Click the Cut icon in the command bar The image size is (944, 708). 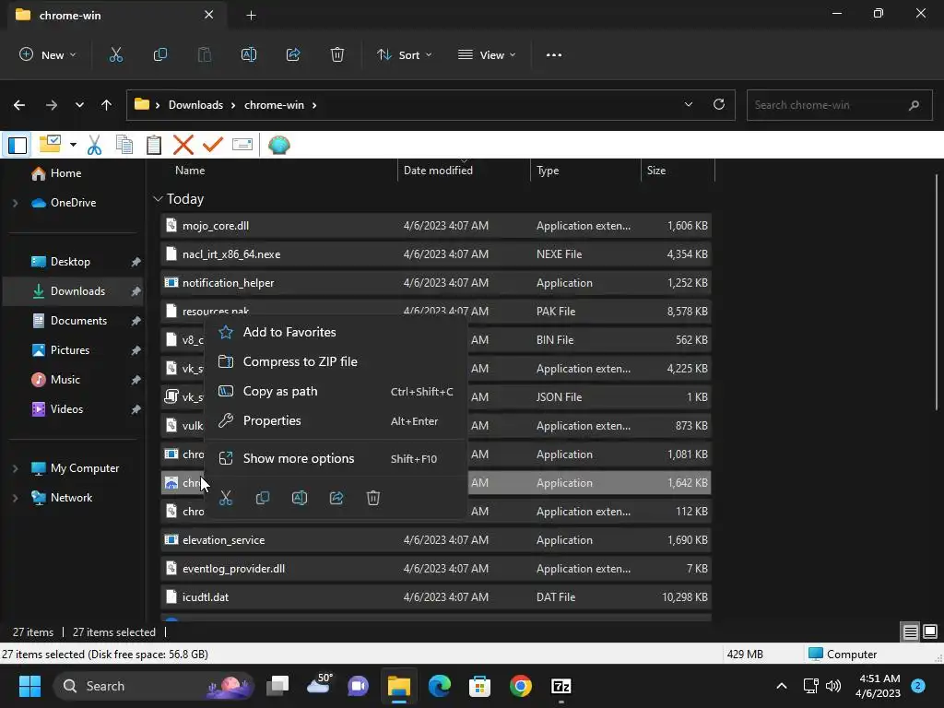pos(115,54)
